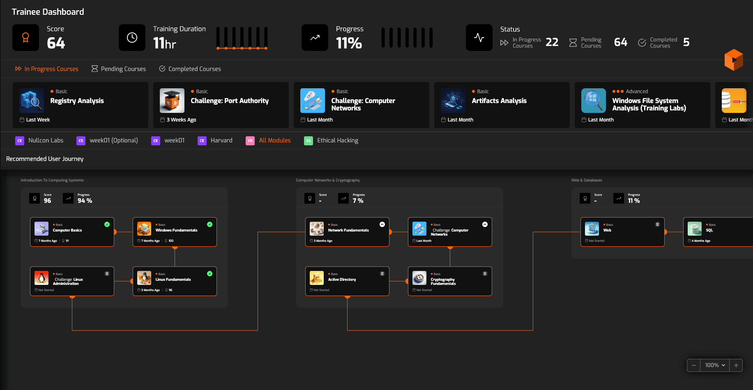Viewport: 753px width, 390px height.
Task: Switch to In Progress Courses tab
Action: point(47,69)
